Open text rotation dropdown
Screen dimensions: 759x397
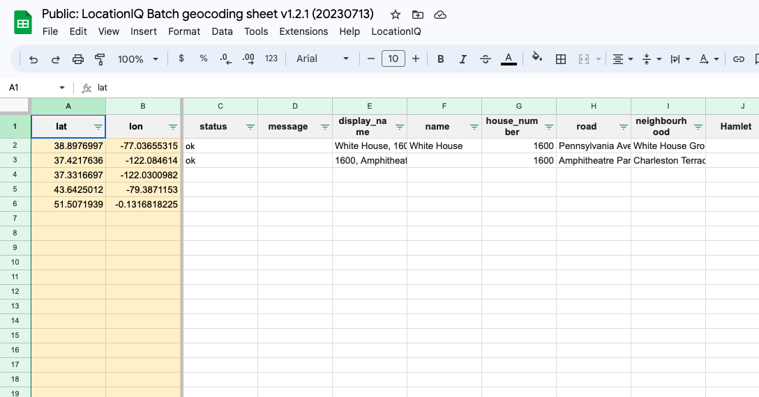[709, 59]
